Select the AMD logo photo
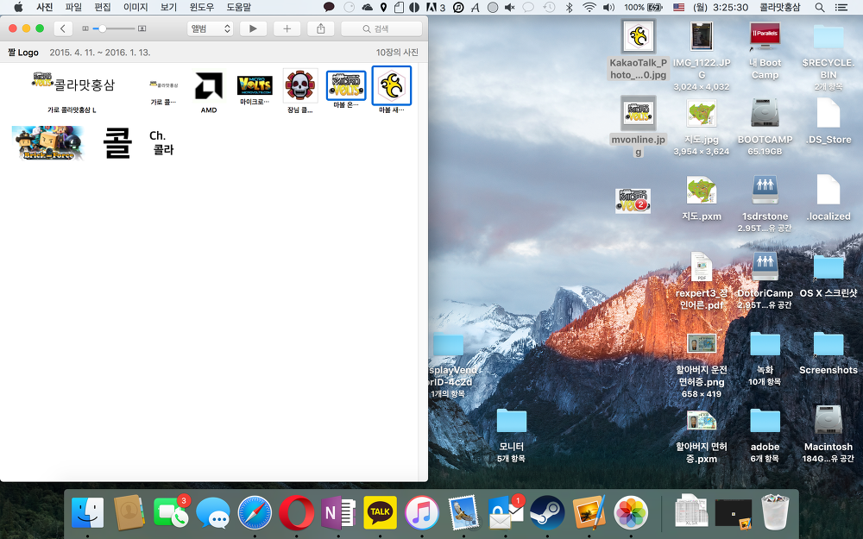Image resolution: width=863 pixels, height=539 pixels. click(x=208, y=85)
